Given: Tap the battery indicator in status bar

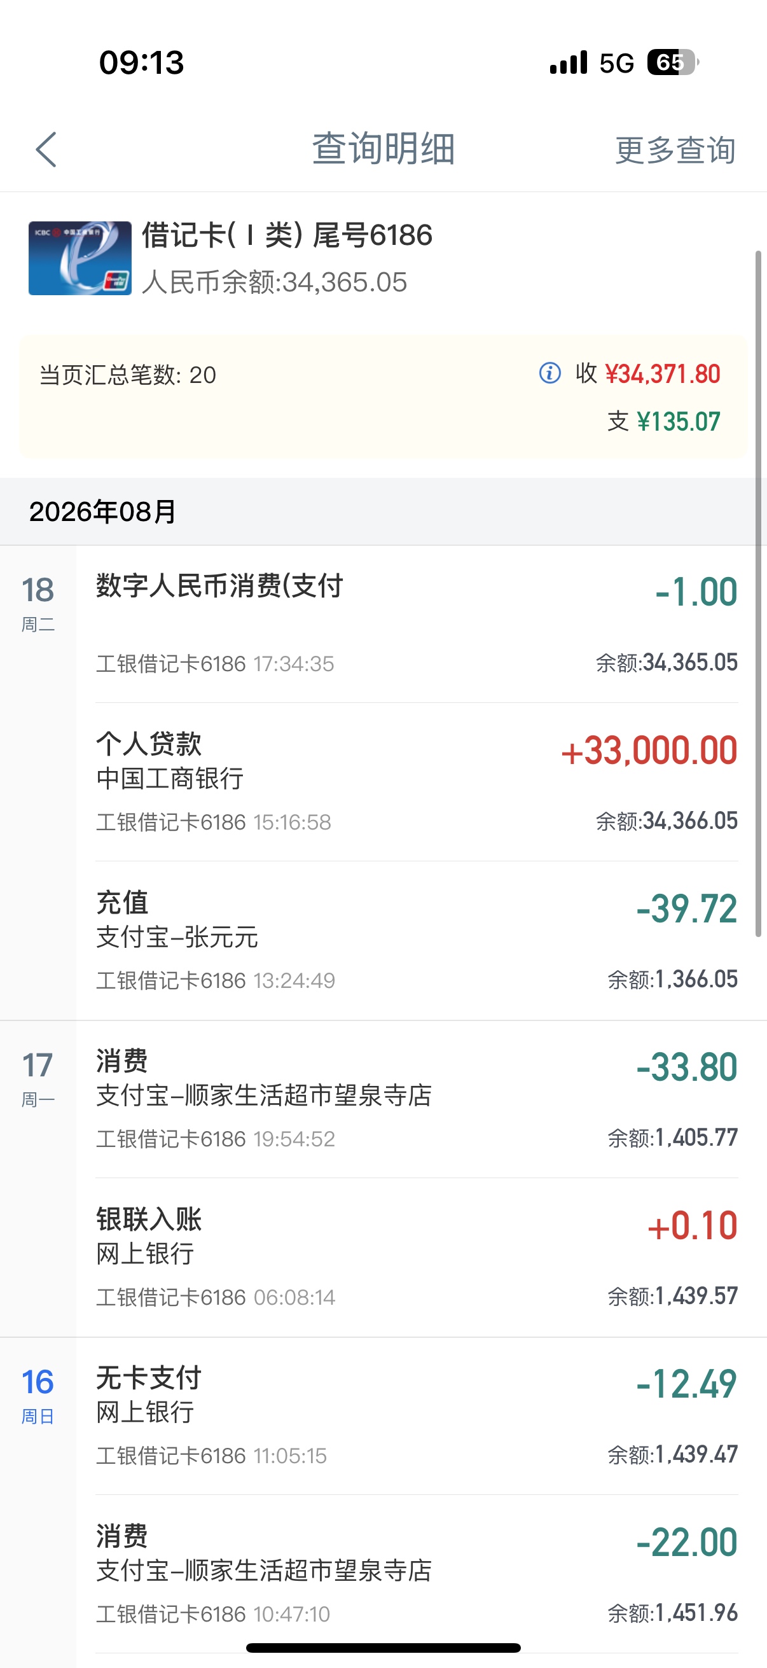Looking at the screenshot, I should [x=673, y=62].
